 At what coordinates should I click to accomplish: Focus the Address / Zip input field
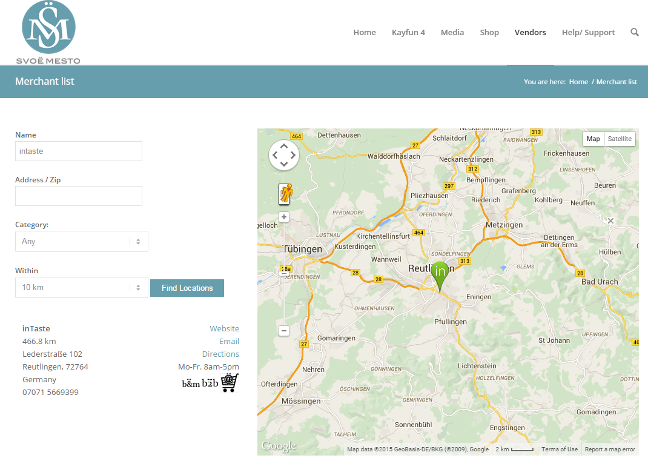click(79, 196)
